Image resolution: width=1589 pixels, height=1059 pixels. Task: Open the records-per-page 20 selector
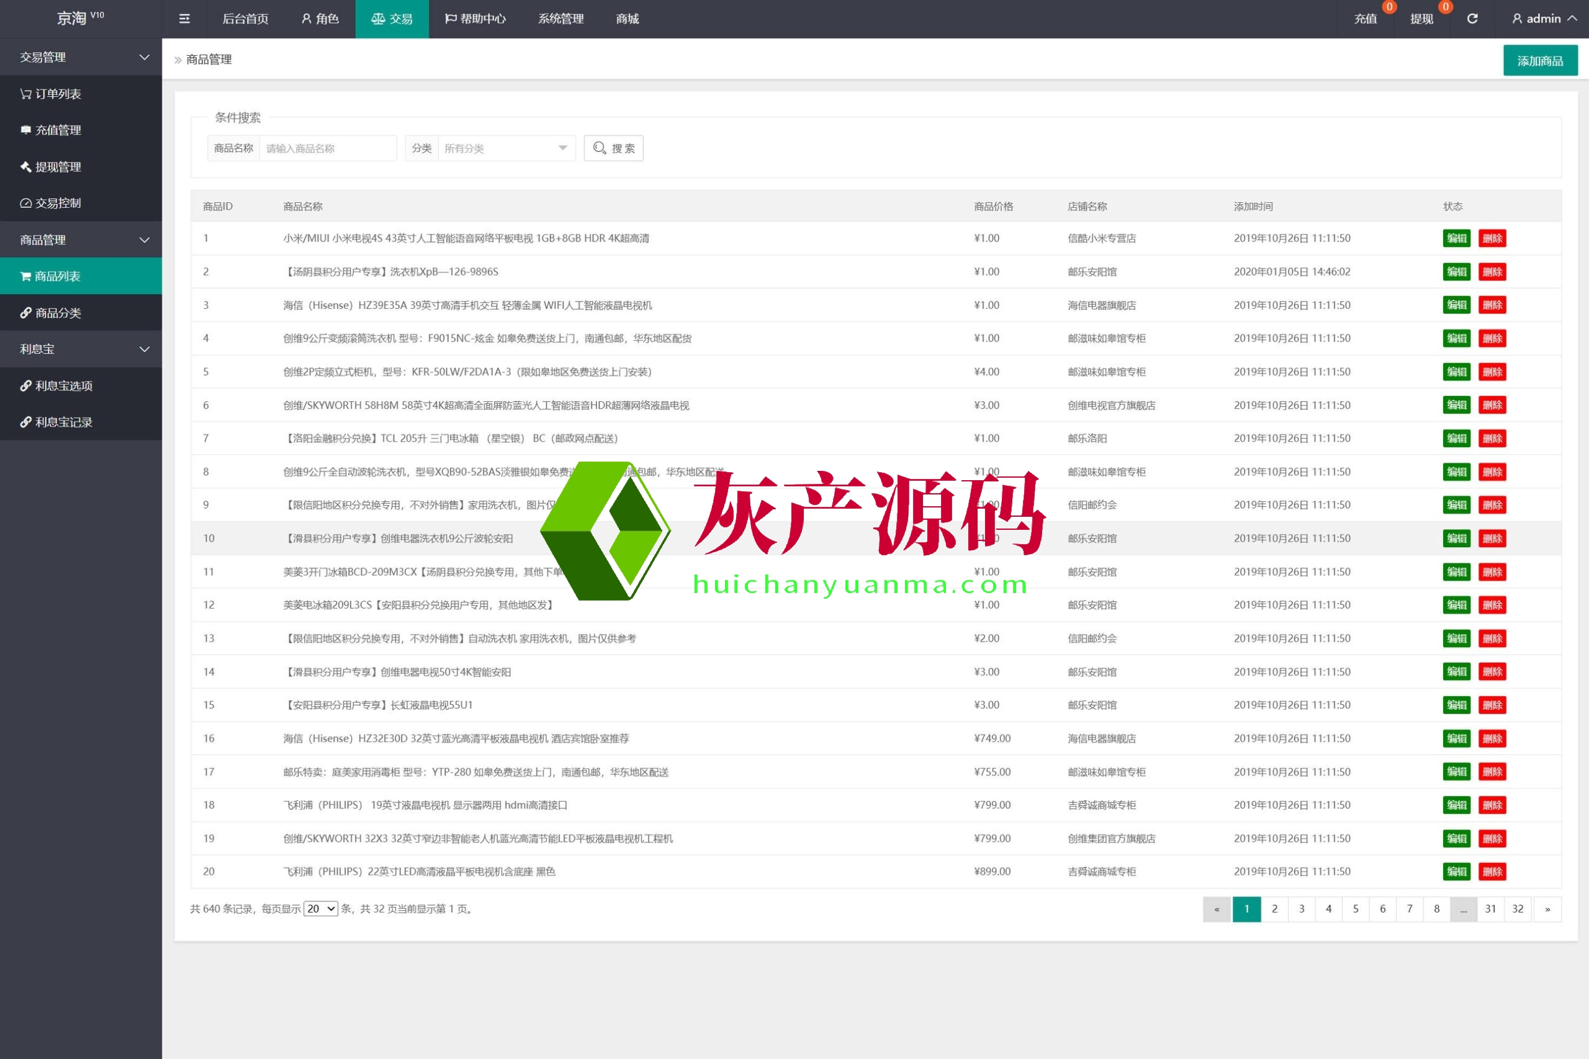[x=320, y=908]
